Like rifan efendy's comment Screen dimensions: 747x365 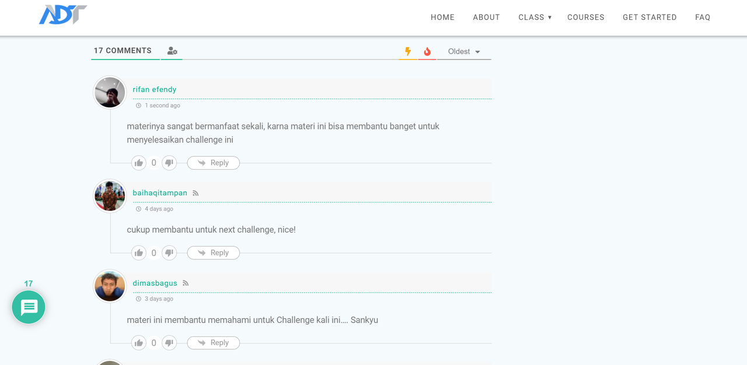pos(139,163)
